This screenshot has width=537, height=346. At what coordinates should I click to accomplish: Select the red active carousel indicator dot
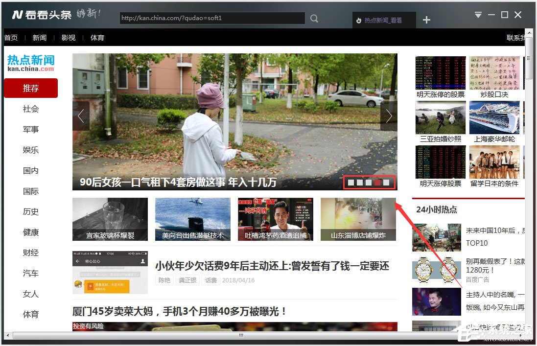(377, 183)
